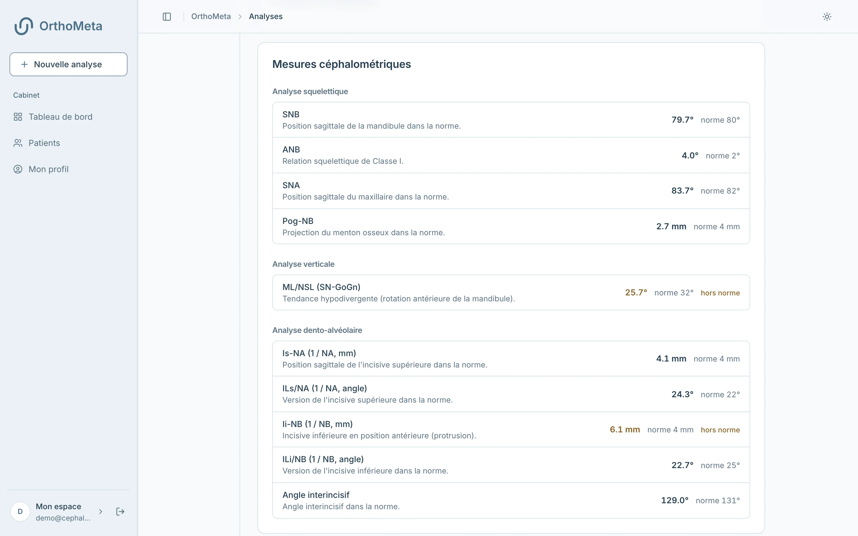Click the Cabinet sidebar section label
858x536 pixels.
pos(26,95)
